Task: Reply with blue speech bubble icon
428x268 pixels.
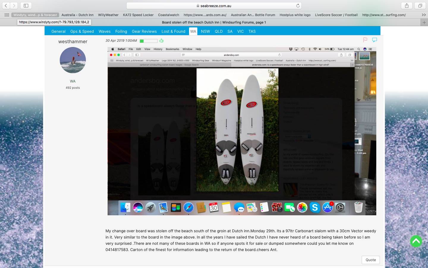Action: (374, 40)
